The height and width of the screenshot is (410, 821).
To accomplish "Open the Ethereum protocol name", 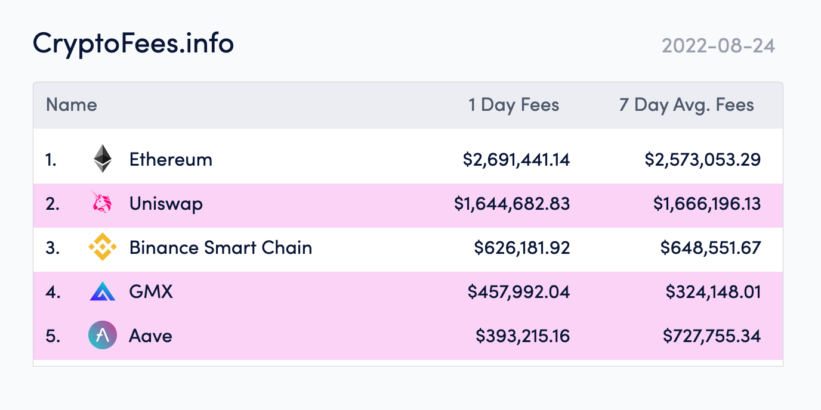I will point(171,159).
